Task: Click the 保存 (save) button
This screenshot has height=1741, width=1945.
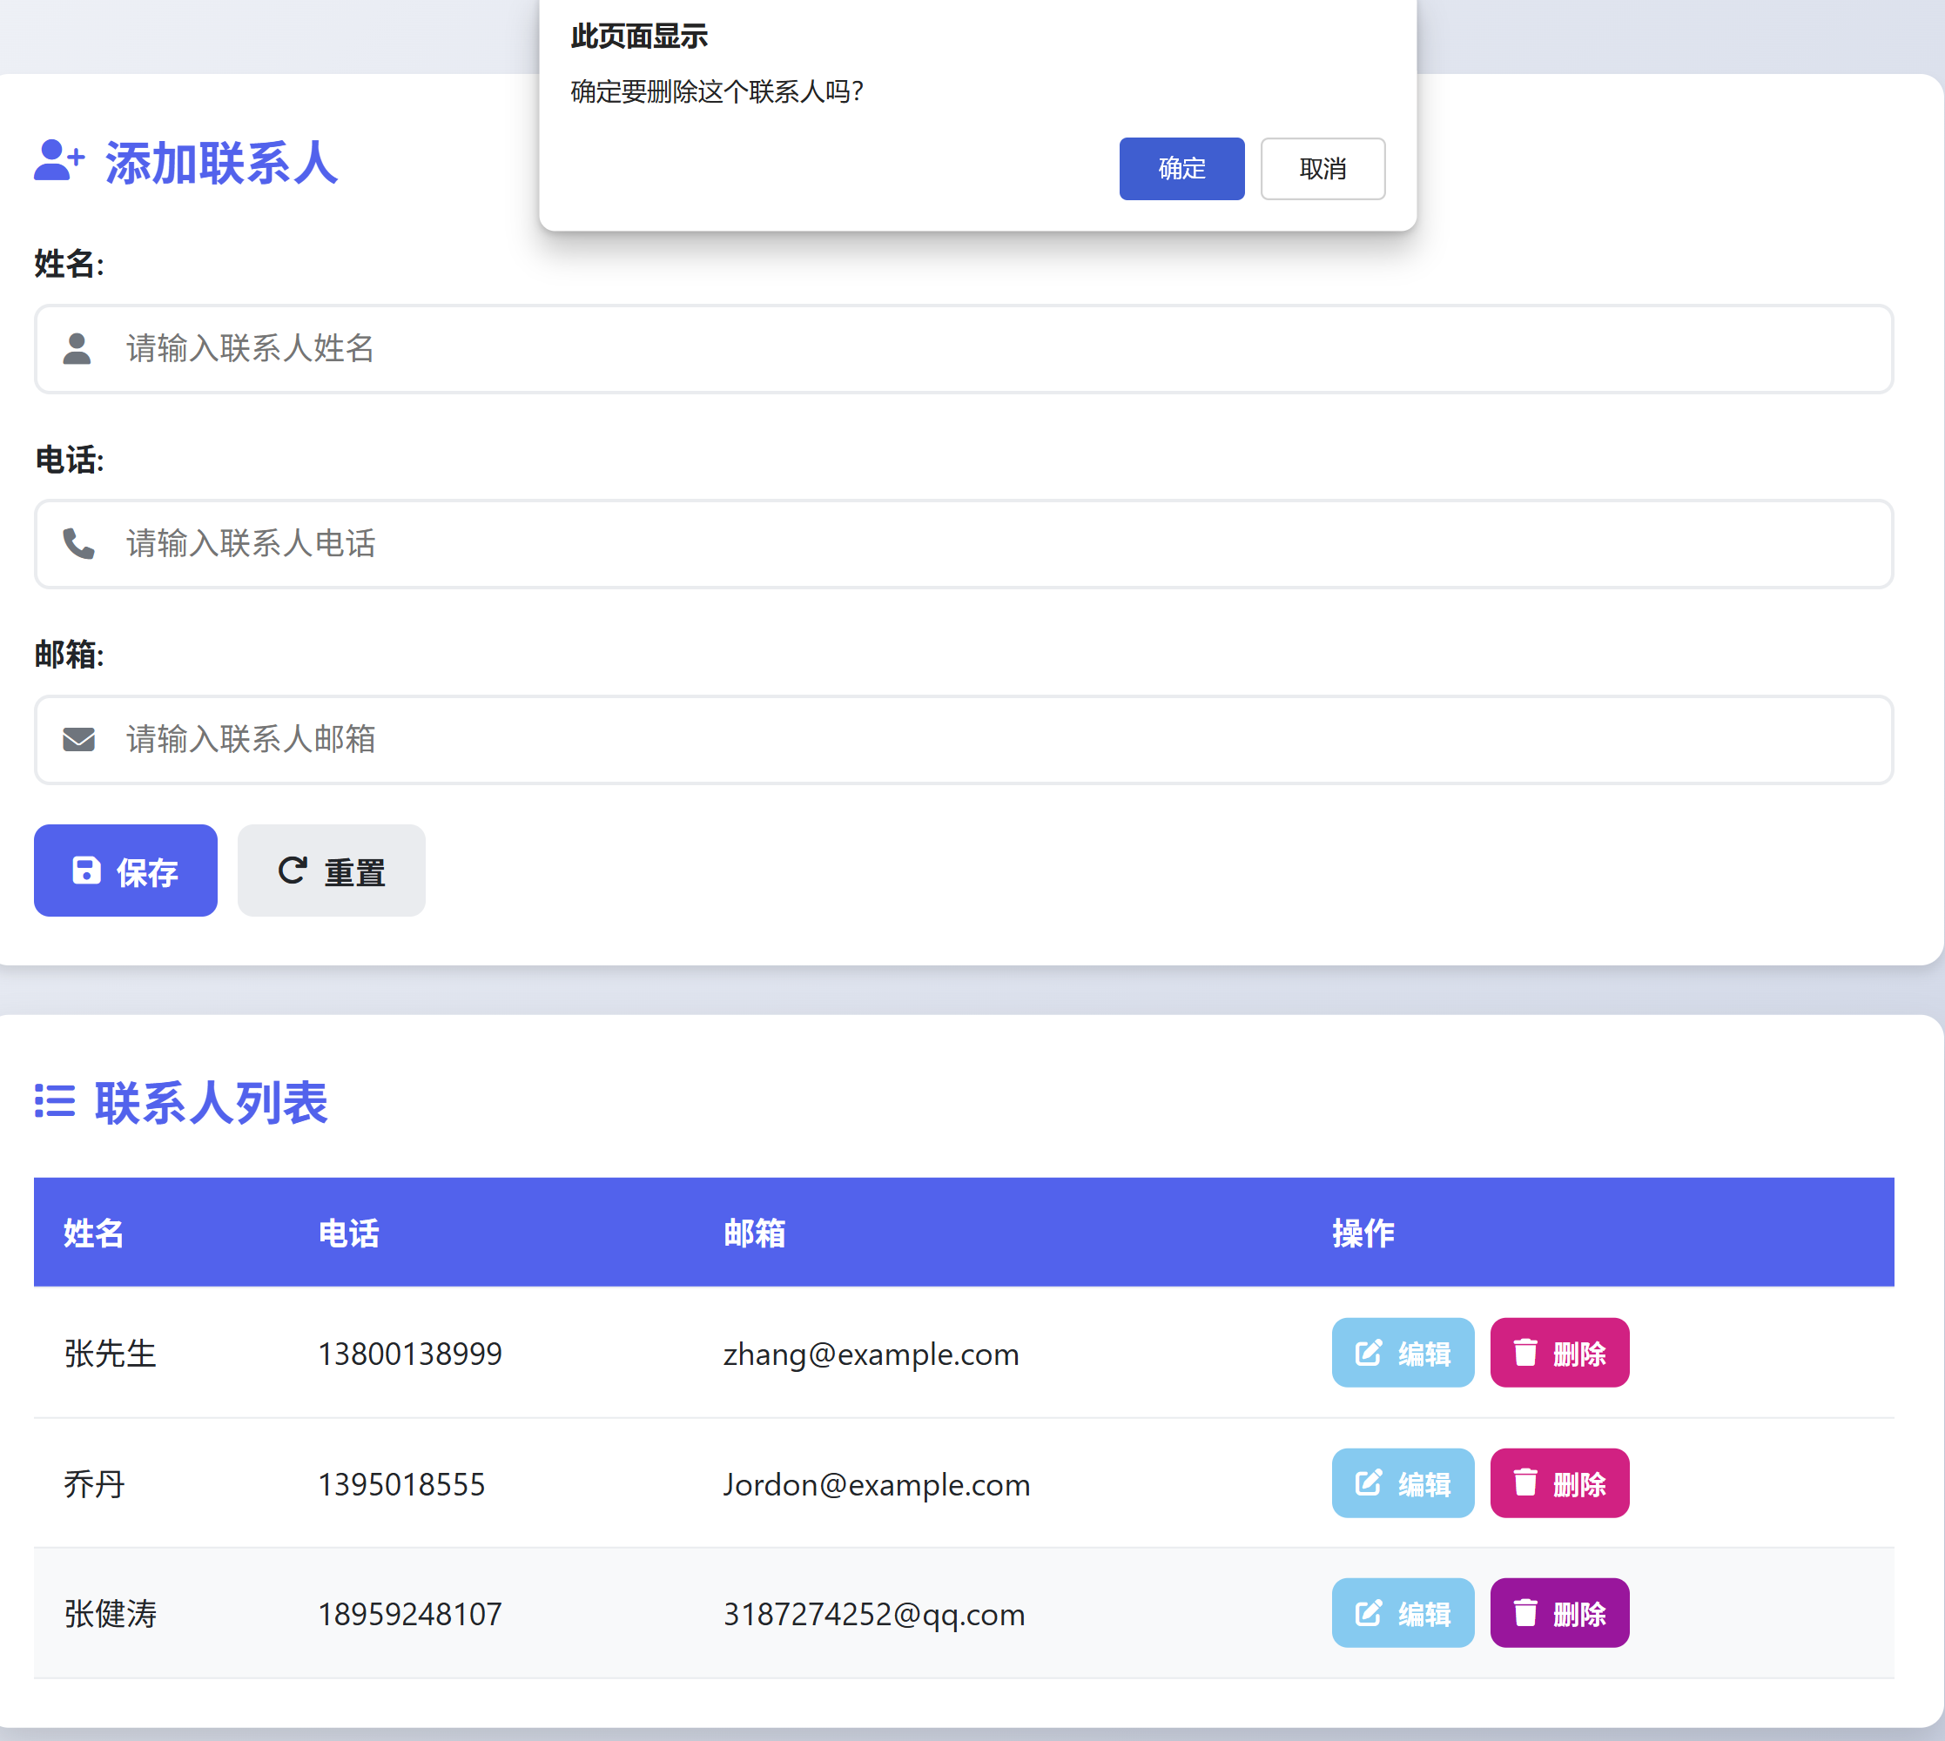Action: (125, 870)
